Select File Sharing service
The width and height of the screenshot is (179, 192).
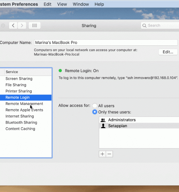point(26,85)
